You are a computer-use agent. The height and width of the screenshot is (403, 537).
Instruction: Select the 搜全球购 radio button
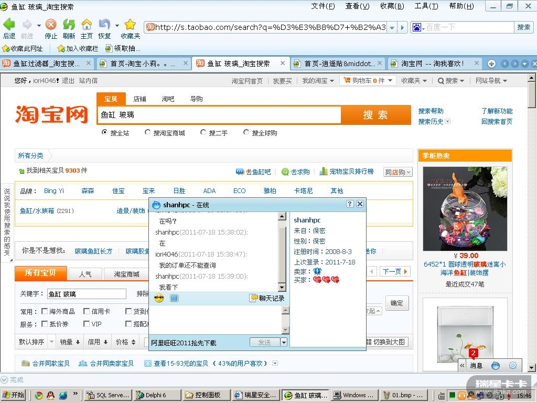246,132
